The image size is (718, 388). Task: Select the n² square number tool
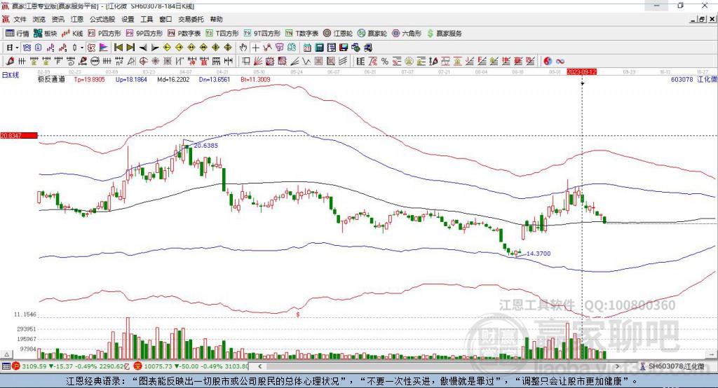coord(119,62)
